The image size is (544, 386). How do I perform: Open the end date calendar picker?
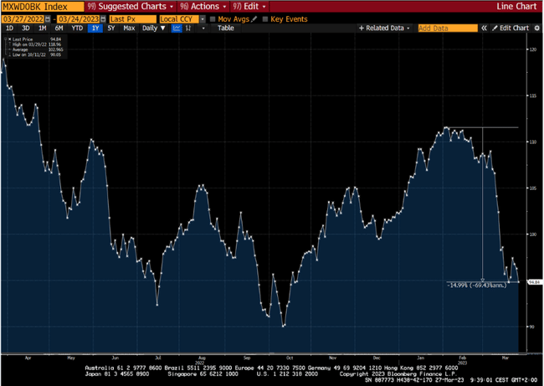102,18
